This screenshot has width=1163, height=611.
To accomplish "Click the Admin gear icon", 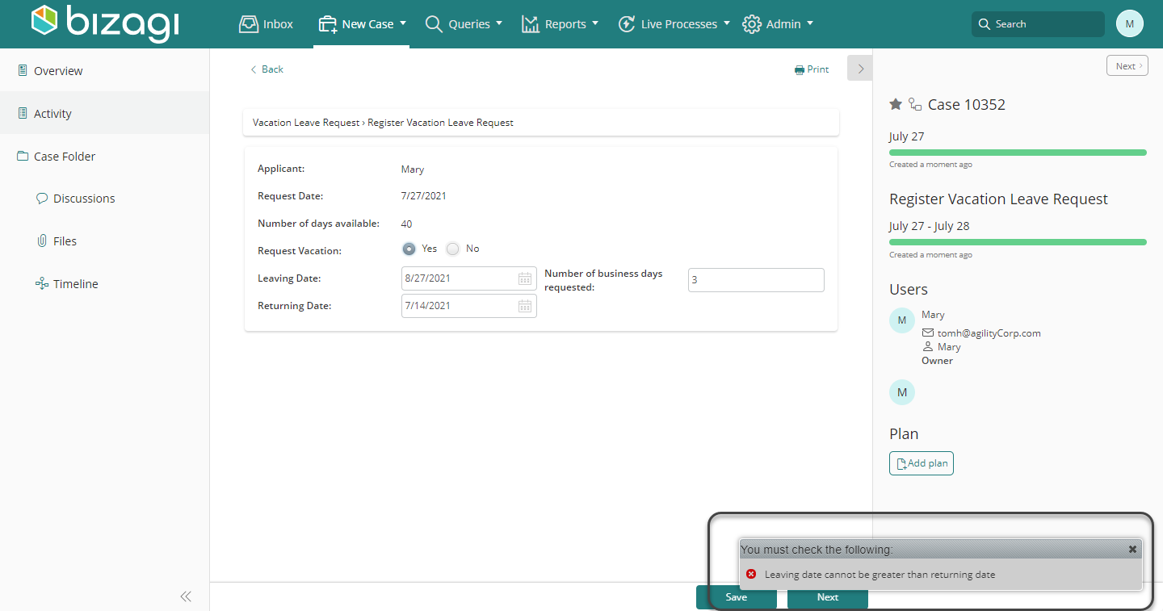I will pos(752,24).
